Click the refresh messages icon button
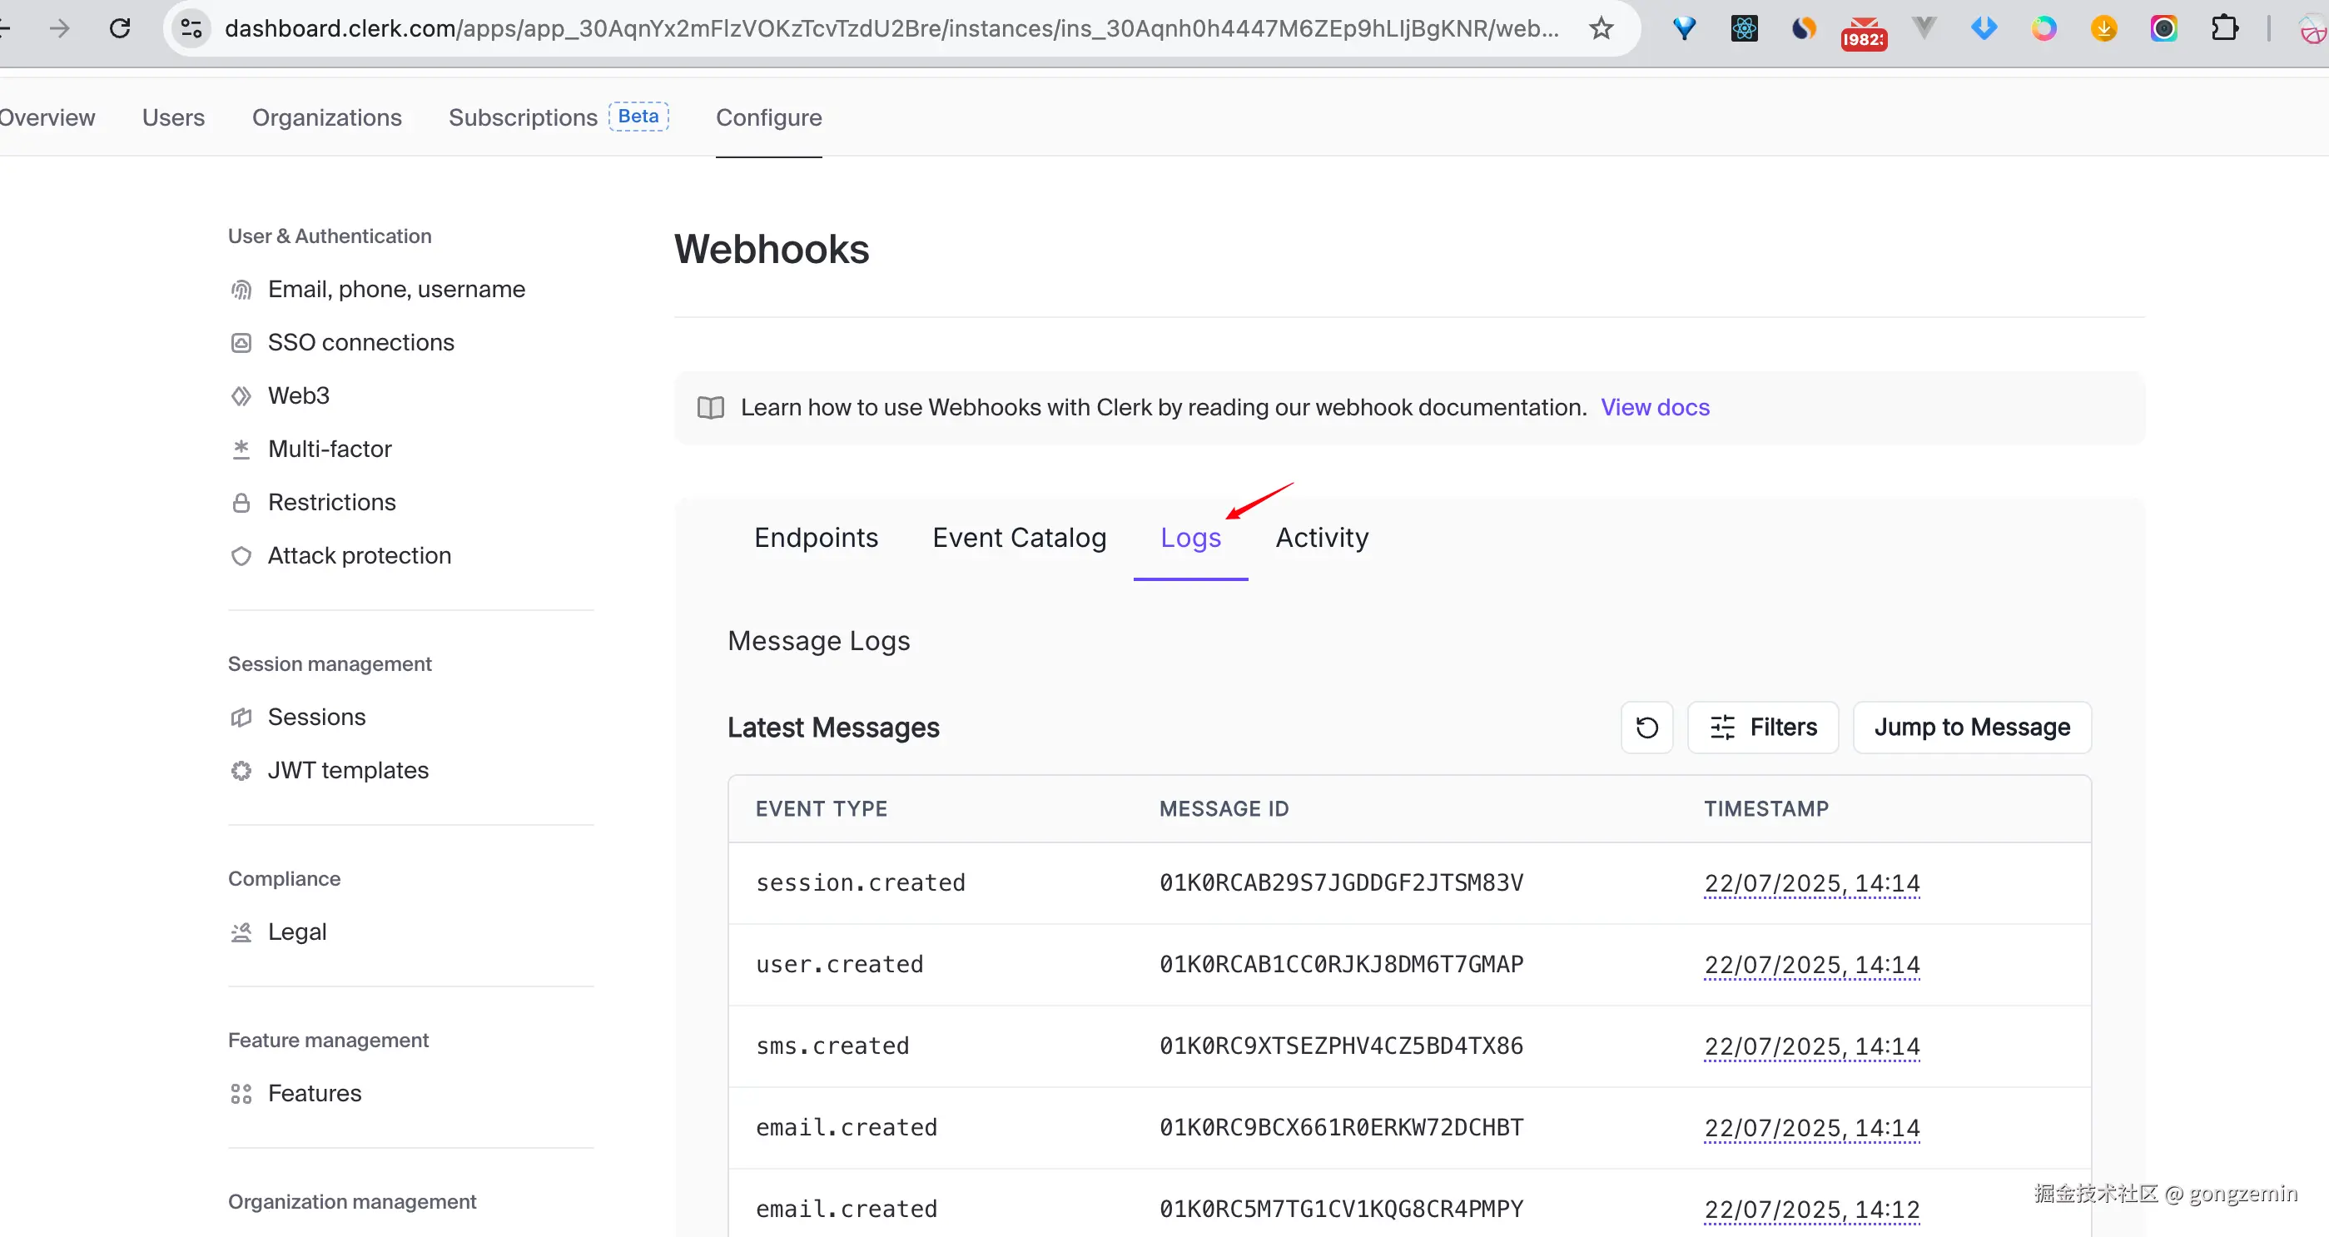The image size is (2329, 1237). (x=1646, y=727)
